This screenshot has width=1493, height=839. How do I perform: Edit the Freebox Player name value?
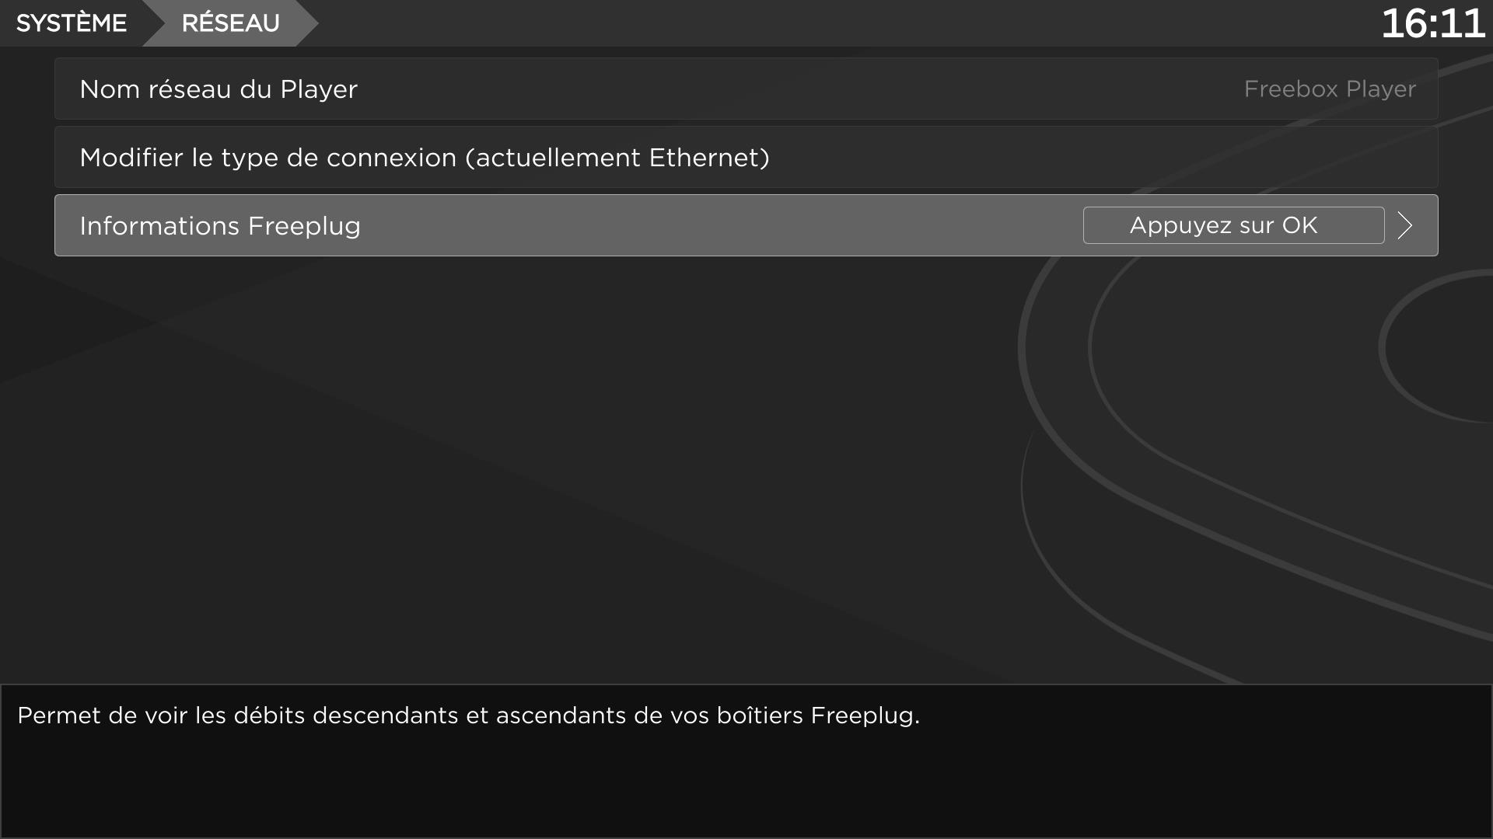(x=1329, y=89)
